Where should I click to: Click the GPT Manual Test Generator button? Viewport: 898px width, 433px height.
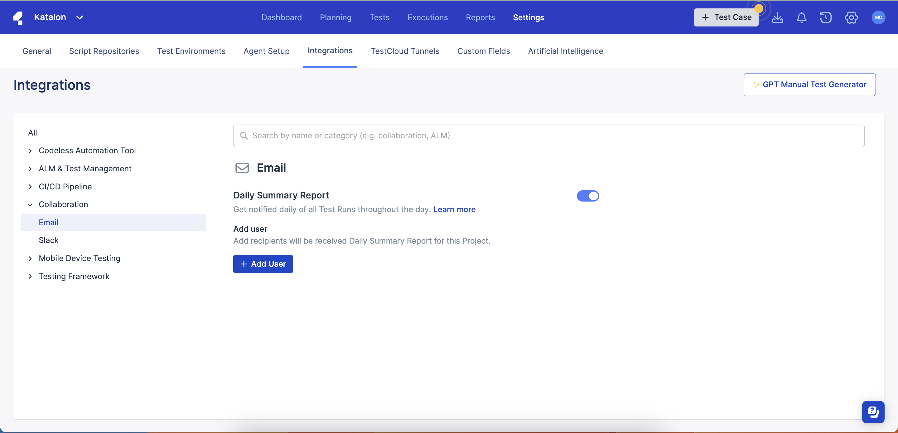coord(809,84)
